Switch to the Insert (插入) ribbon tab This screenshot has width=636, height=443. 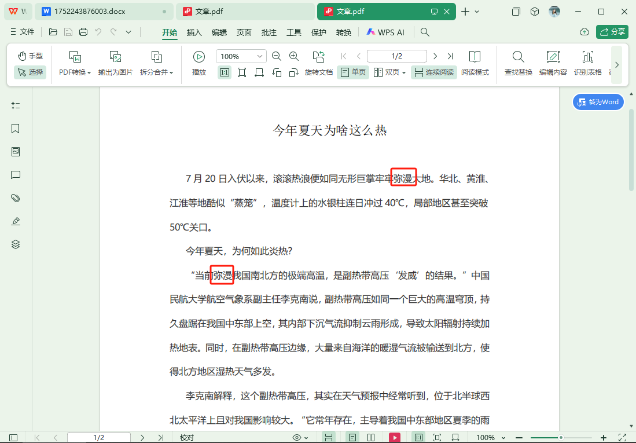pyautogui.click(x=194, y=32)
